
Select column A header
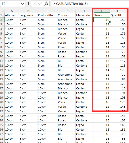tap(12, 11)
